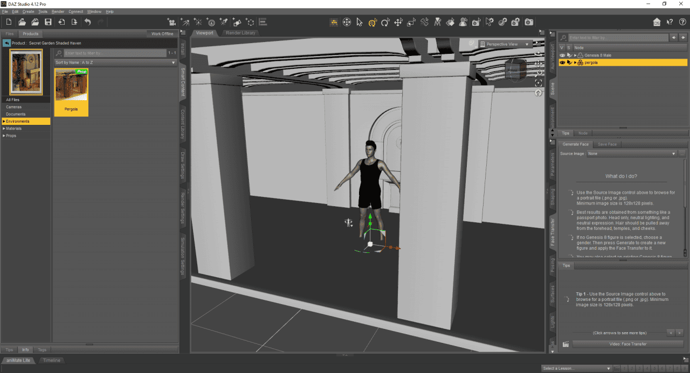Expand the Genesis 8 Male node
This screenshot has width=690, height=373.
(575, 55)
